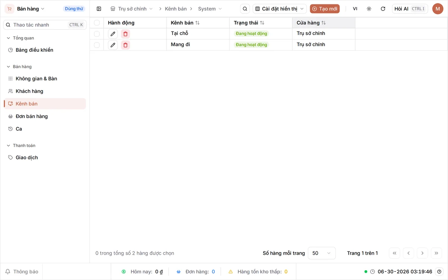Click the shopping cart app icon
The image size is (448, 280).
click(x=9, y=9)
